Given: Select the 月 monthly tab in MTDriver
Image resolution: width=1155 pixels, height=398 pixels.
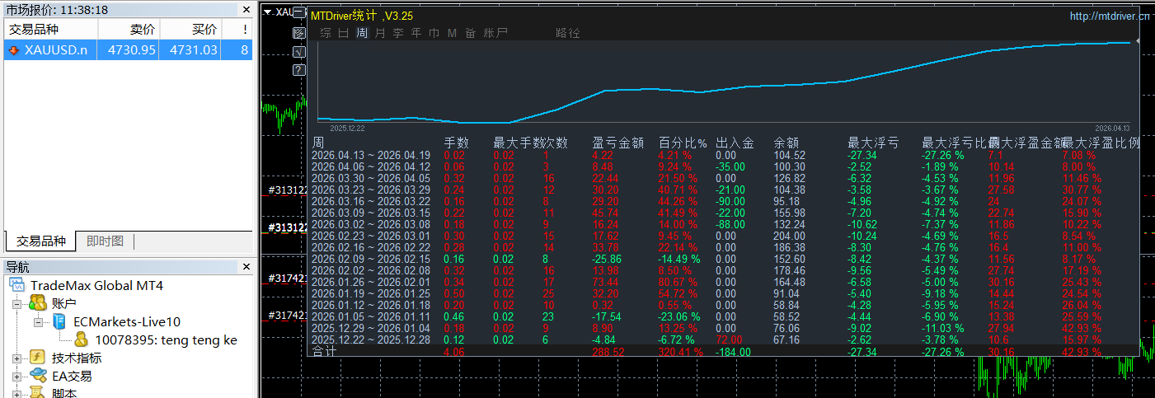Looking at the screenshot, I should 380,33.
